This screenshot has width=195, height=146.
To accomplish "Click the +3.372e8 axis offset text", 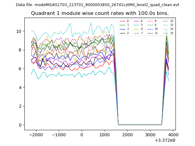I will (x=165, y=140).
